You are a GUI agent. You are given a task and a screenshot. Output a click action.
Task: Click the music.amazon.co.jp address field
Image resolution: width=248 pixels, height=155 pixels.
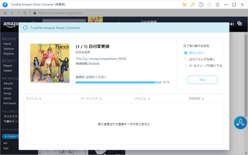click(x=60, y=13)
